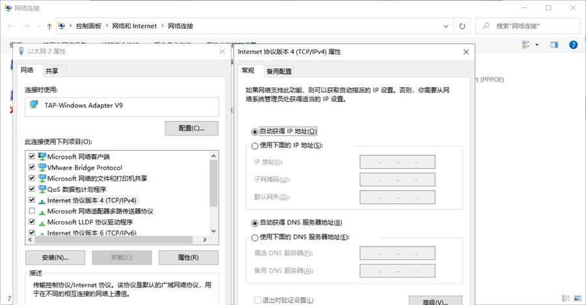Click the search magnifier icon
The height and width of the screenshot is (305, 586).
tap(486, 26)
